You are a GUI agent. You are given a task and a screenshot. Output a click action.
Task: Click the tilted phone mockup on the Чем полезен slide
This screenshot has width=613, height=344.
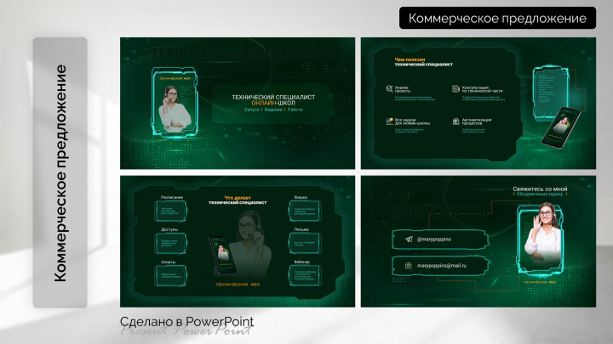(561, 127)
